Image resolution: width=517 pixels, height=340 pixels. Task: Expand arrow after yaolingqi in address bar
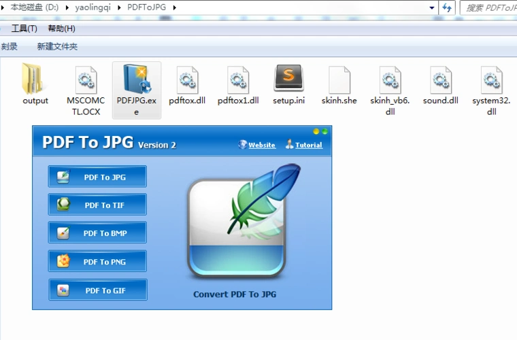pos(119,7)
